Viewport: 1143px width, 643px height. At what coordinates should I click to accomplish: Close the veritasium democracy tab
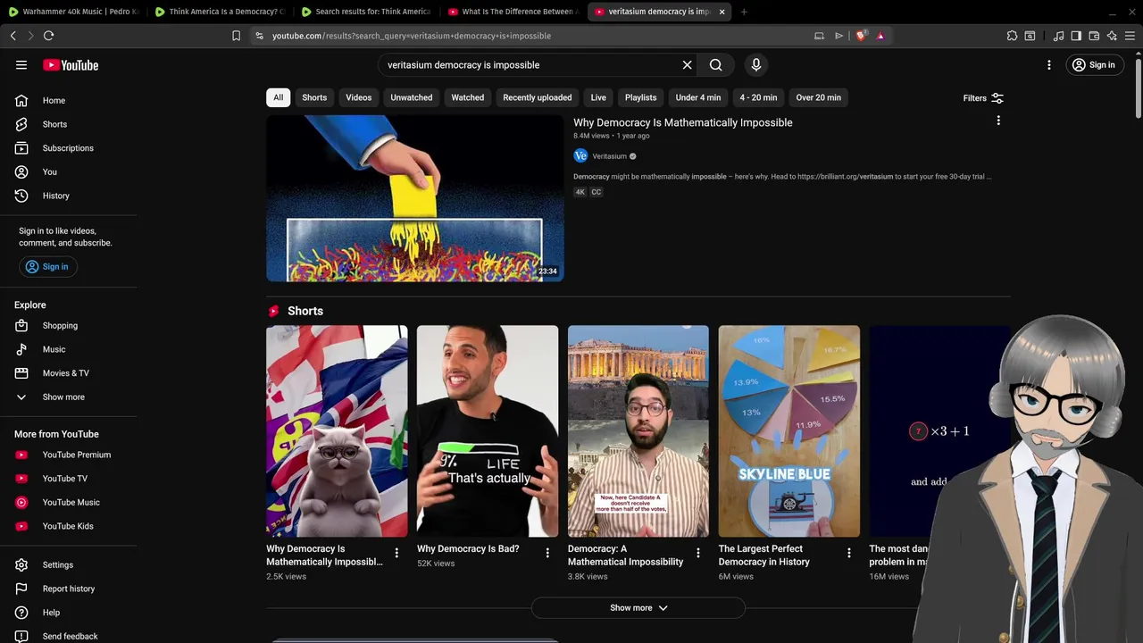(x=722, y=12)
